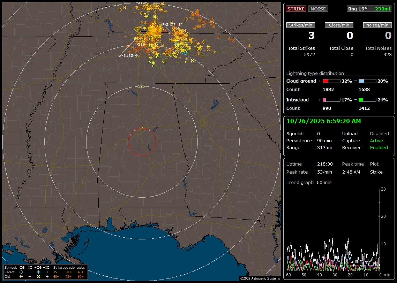The width and height of the screenshot is (397, 283).
Task: Select the Strikes/min rate button
Action: coord(300,25)
